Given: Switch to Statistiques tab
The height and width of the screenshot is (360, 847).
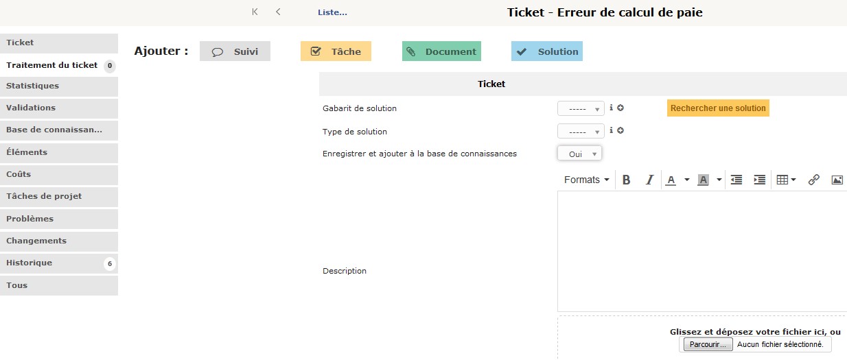Looking at the screenshot, I should pos(59,86).
